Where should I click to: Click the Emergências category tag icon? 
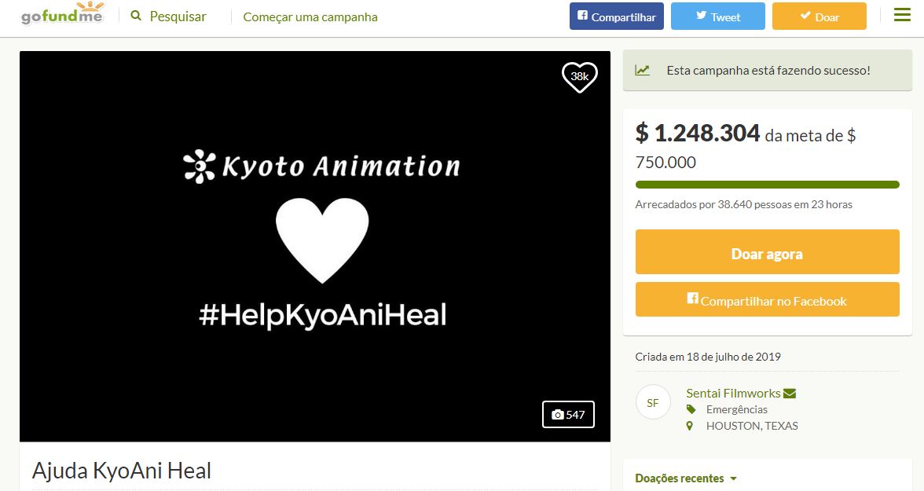[691, 409]
